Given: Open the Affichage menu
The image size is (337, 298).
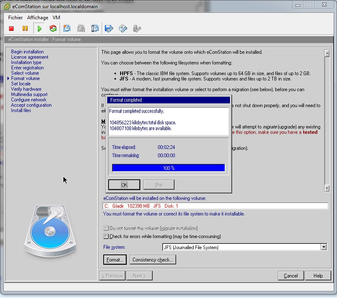Looking at the screenshot, I should (37, 18).
